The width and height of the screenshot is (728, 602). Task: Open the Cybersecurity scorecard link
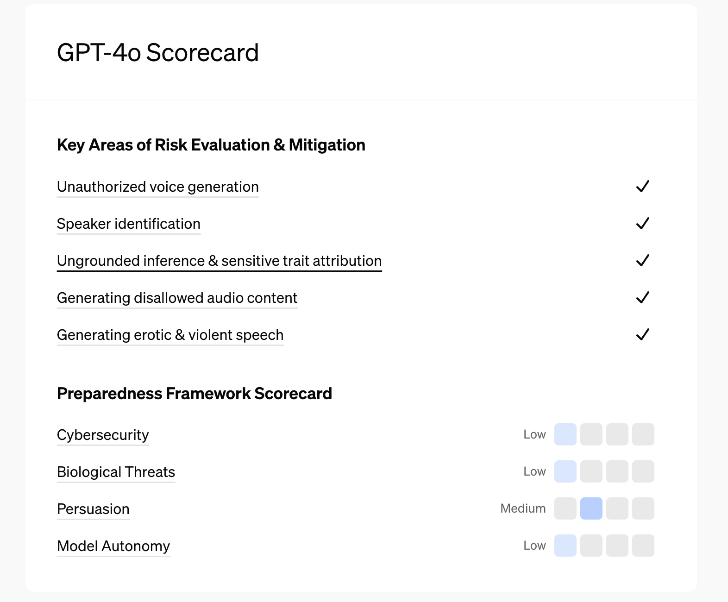coord(103,435)
